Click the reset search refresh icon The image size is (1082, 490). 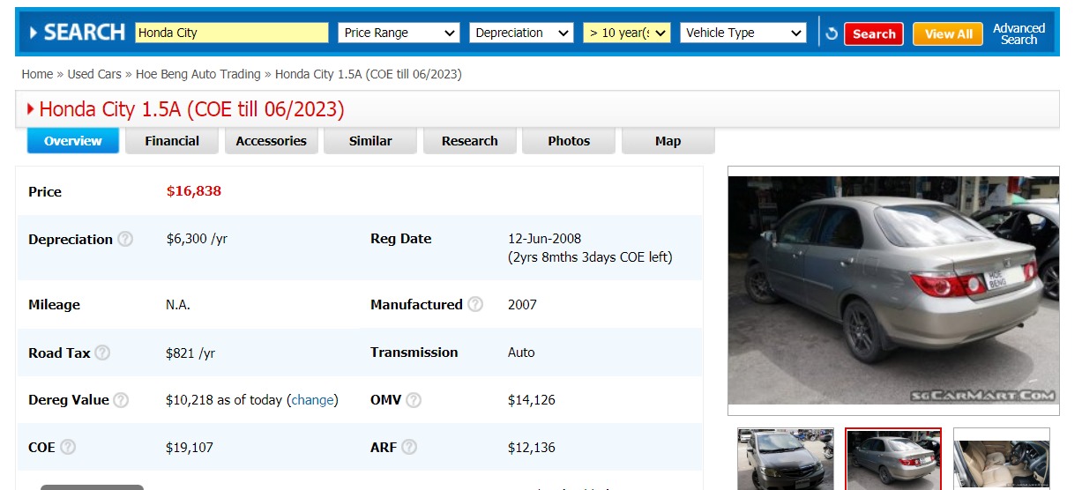pyautogui.click(x=831, y=33)
